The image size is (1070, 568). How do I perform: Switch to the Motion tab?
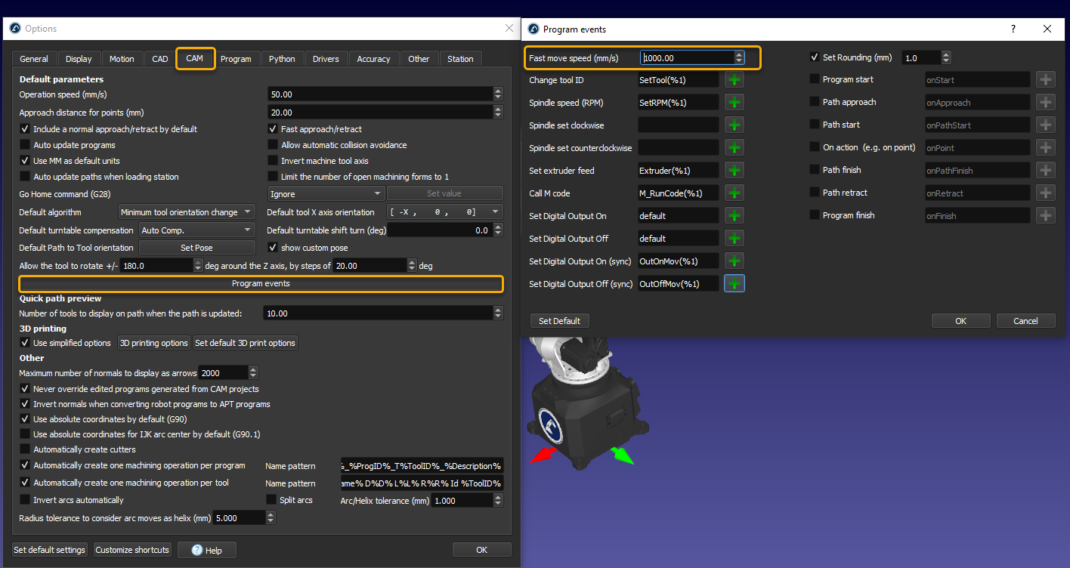(122, 59)
